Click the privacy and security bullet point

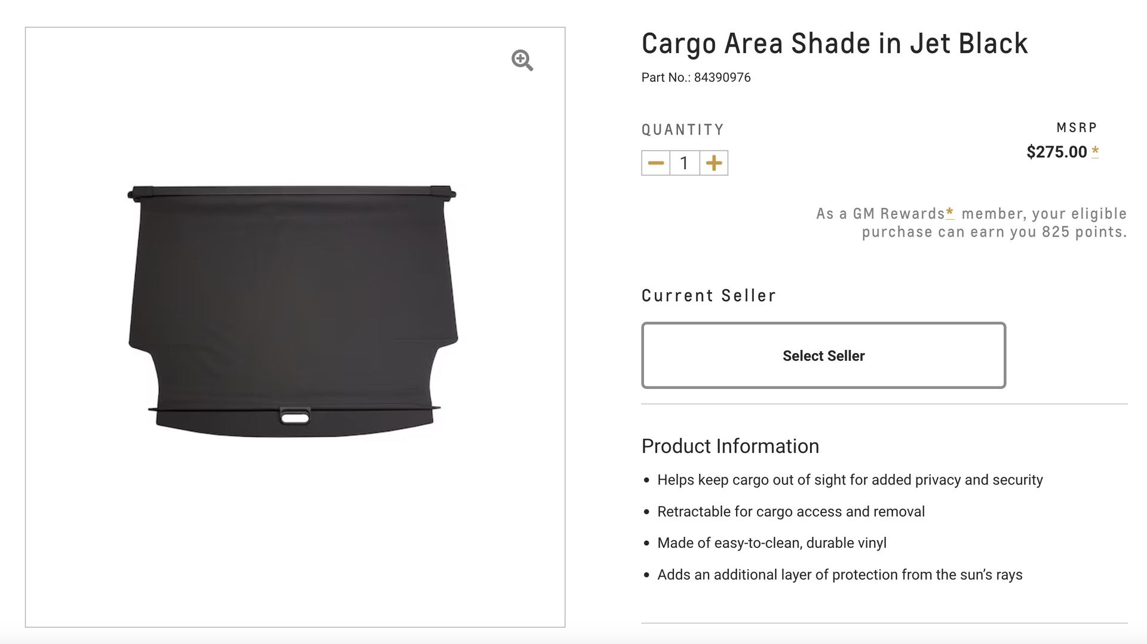click(x=849, y=480)
